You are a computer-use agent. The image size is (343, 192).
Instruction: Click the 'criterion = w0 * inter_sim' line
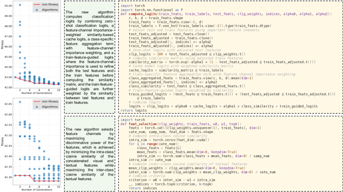pos(172,180)
